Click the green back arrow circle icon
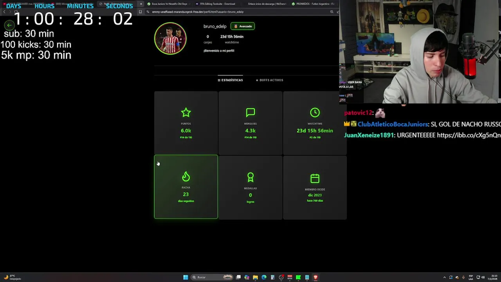This screenshot has height=282, width=501. [9, 25]
